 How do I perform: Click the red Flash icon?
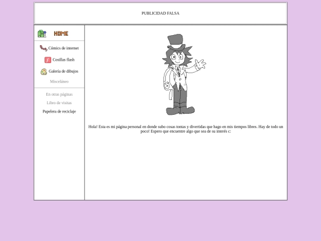48,60
